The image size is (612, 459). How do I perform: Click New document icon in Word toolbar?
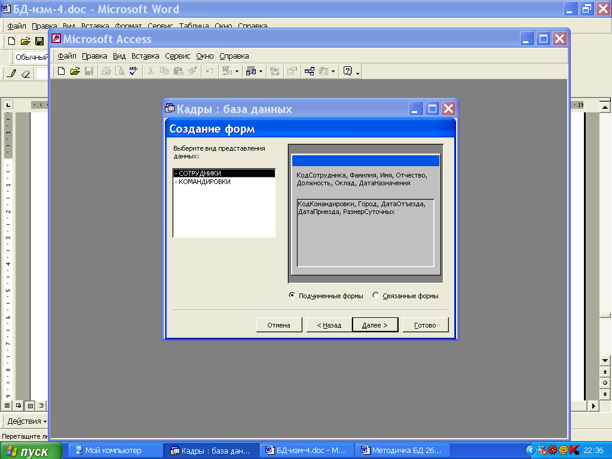[12, 41]
